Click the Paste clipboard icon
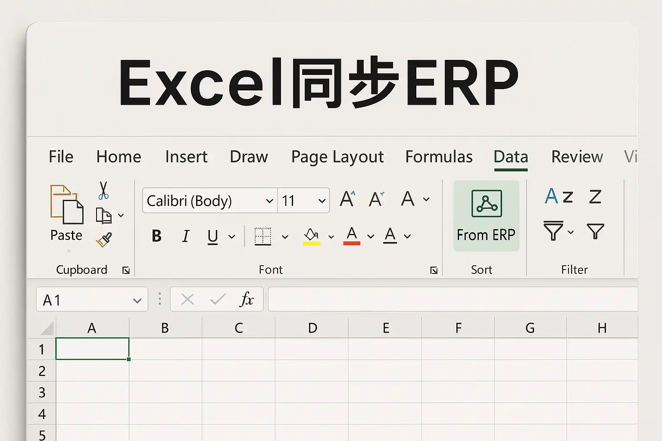The width and height of the screenshot is (662, 441). coord(66,204)
